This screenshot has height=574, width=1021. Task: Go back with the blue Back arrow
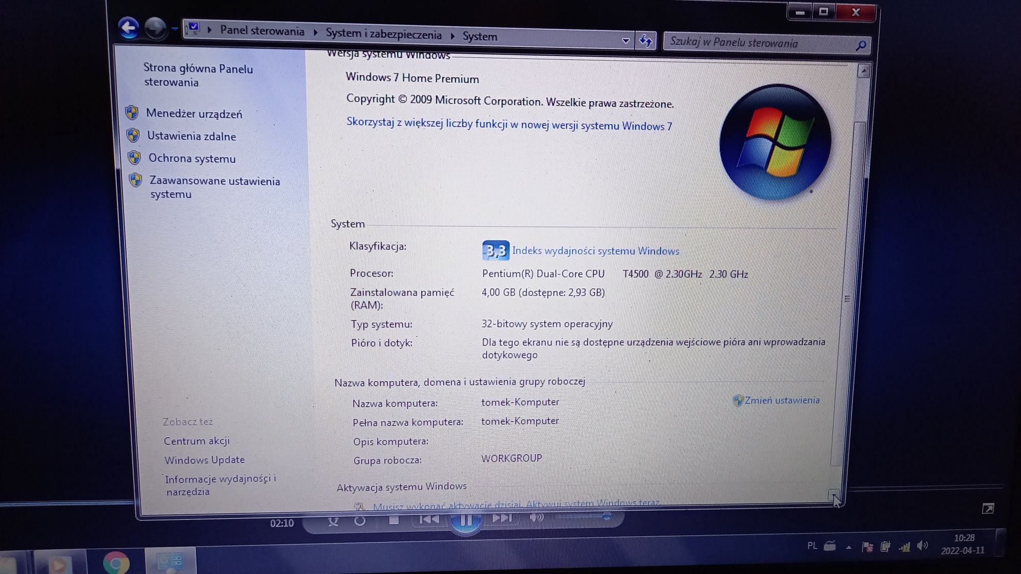(x=128, y=28)
